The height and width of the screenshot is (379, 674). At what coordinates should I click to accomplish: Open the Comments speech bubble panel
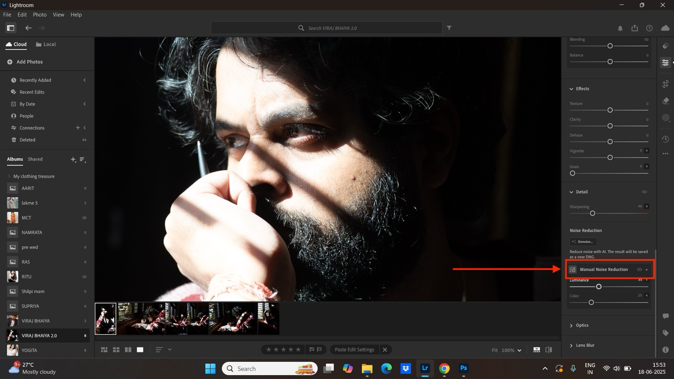(666, 316)
